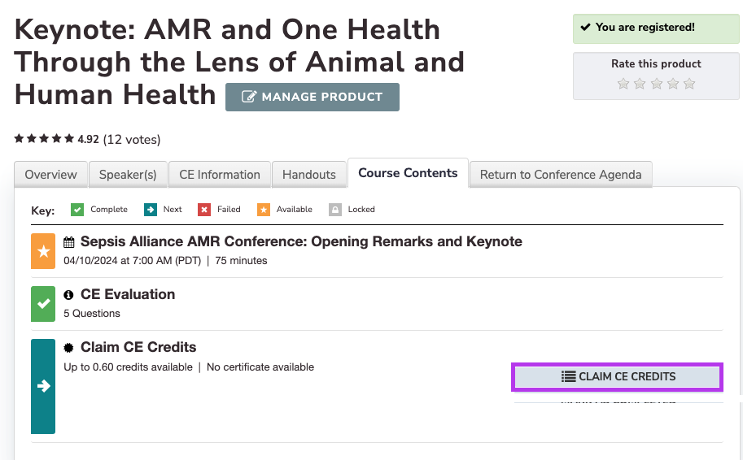Rate this product five stars
Viewport: 743px width, 460px height.
689,83
